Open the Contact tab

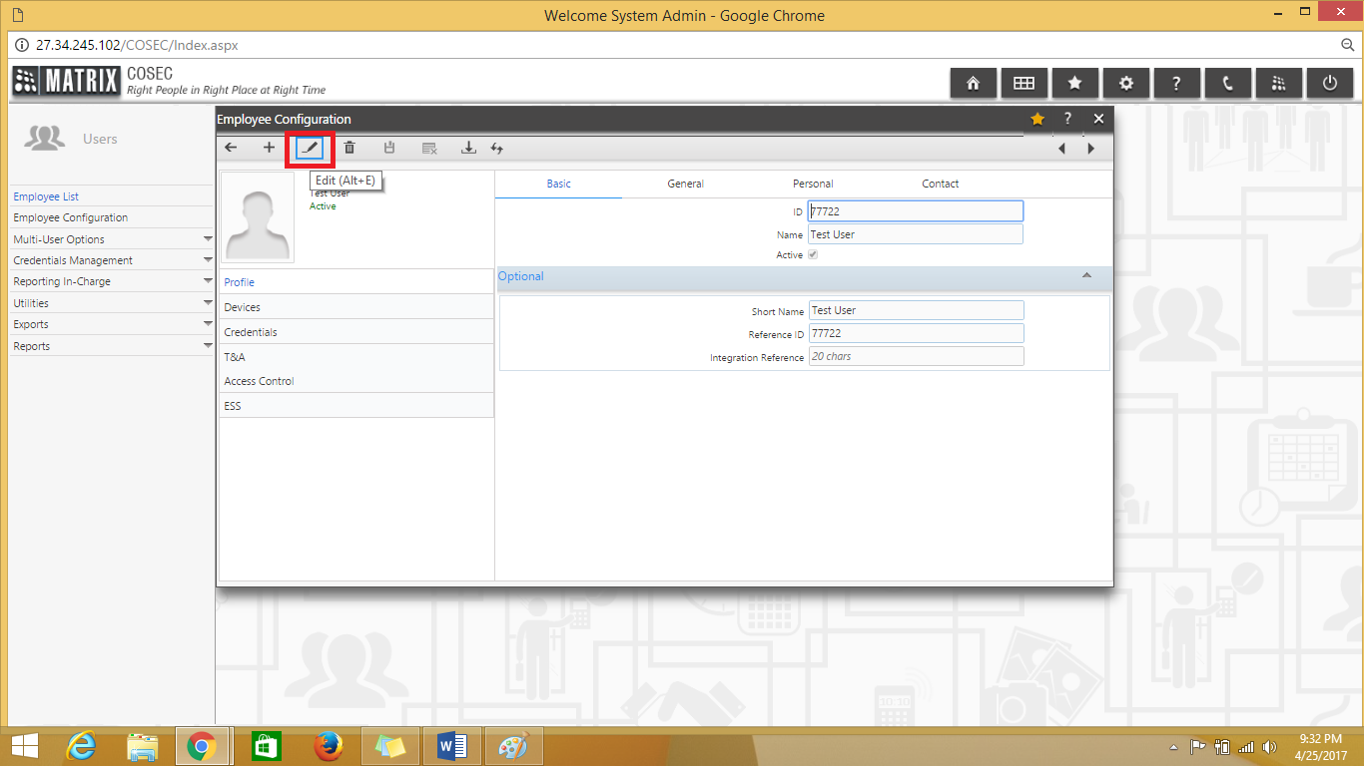pyautogui.click(x=940, y=184)
